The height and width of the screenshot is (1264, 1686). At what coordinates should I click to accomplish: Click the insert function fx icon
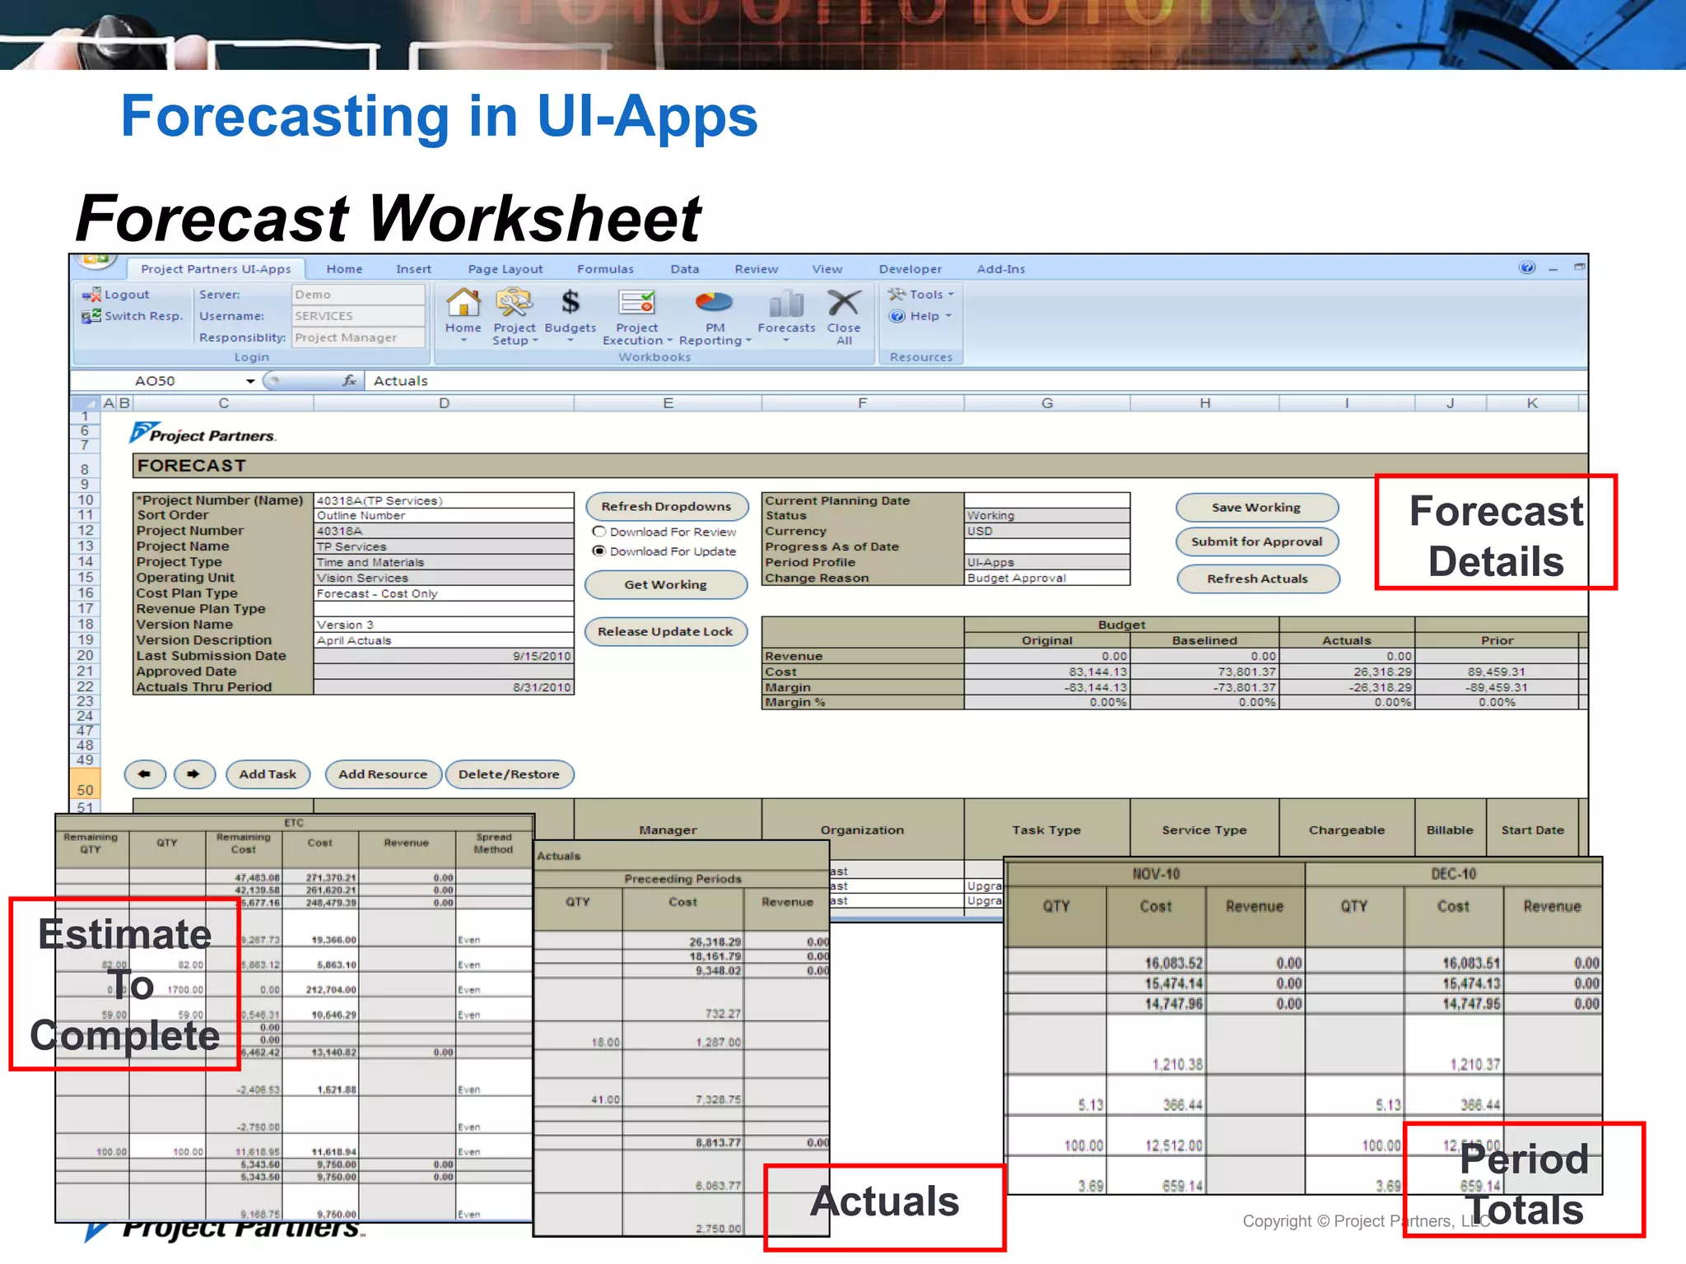tap(350, 380)
